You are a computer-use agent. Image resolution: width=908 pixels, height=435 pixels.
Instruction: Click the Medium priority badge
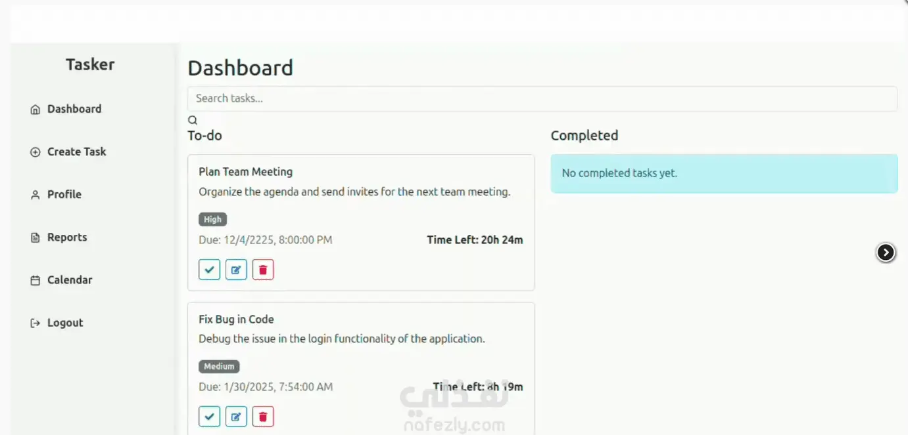(219, 366)
